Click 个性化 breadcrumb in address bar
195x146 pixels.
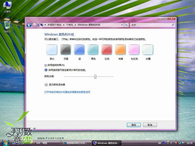point(69,25)
